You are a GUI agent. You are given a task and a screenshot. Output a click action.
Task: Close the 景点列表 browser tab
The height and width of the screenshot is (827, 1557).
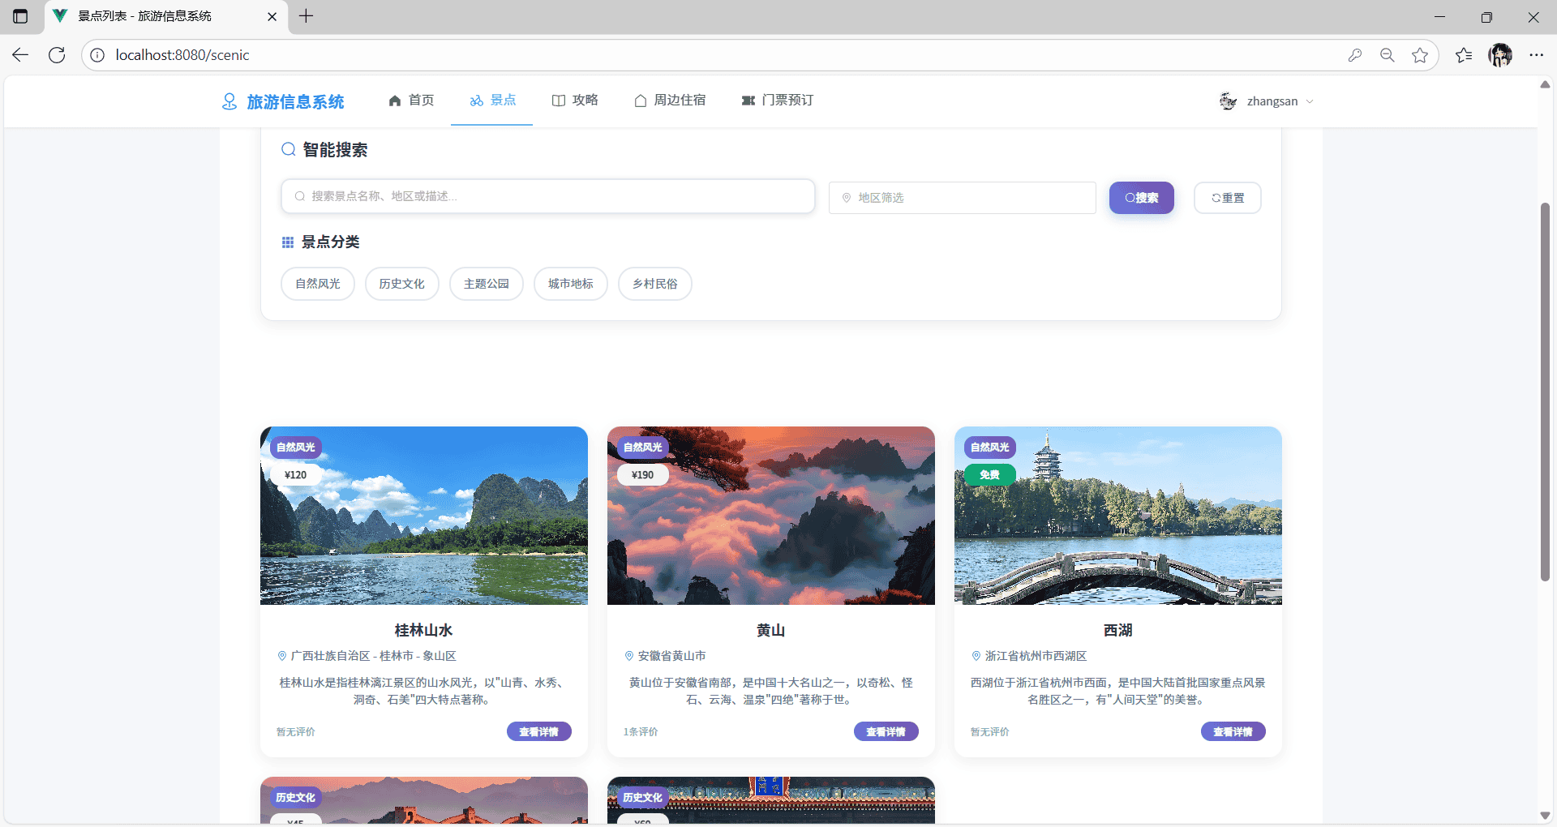coord(272,16)
